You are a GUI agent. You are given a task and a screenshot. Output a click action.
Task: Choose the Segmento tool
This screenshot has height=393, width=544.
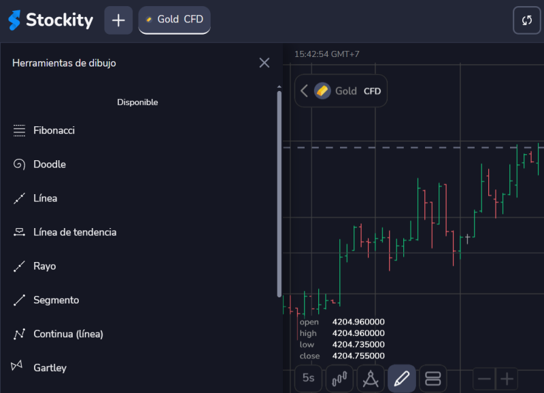56,300
